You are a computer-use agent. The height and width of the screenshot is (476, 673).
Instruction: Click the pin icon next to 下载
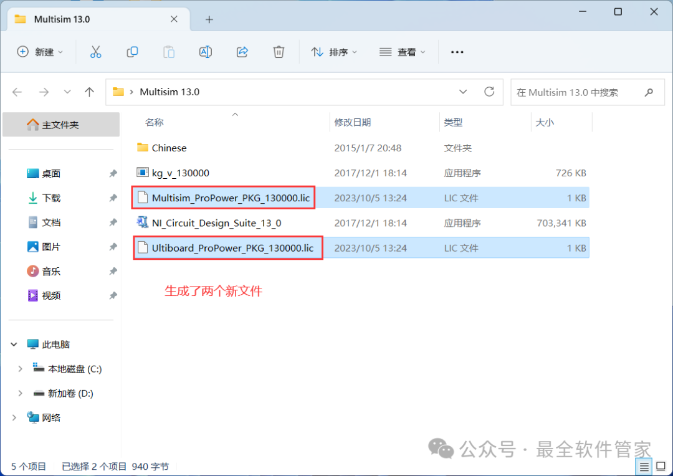(113, 198)
